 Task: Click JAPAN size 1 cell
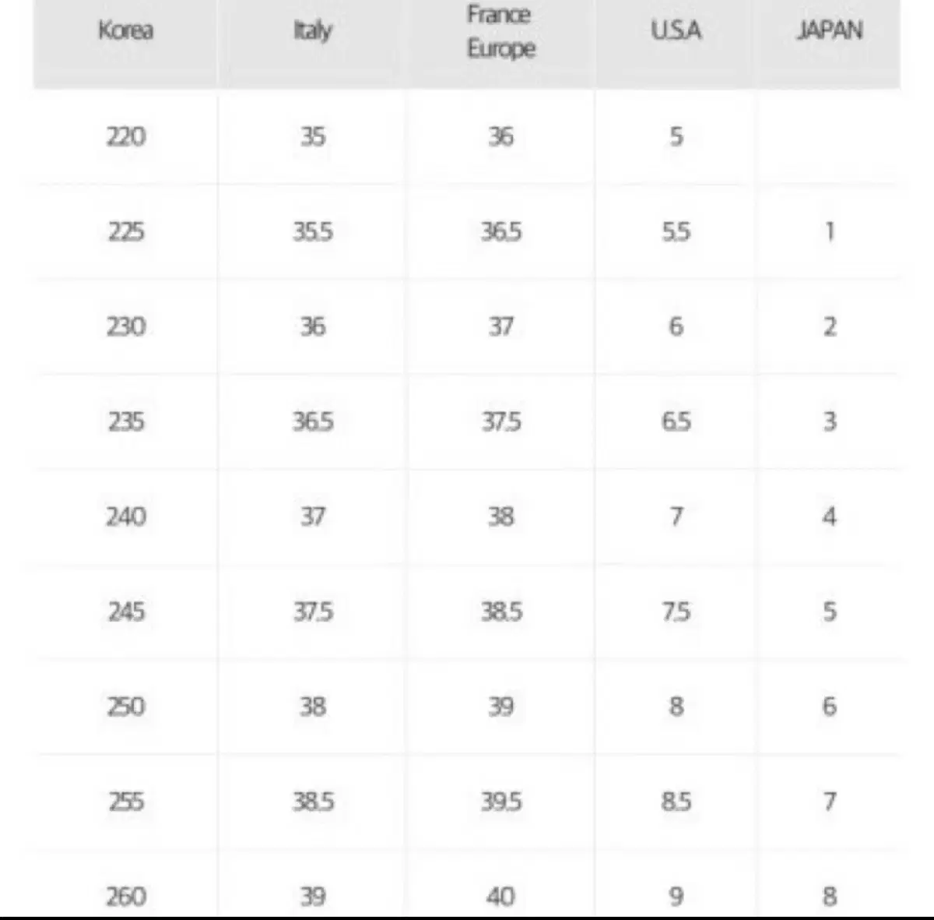pos(830,232)
